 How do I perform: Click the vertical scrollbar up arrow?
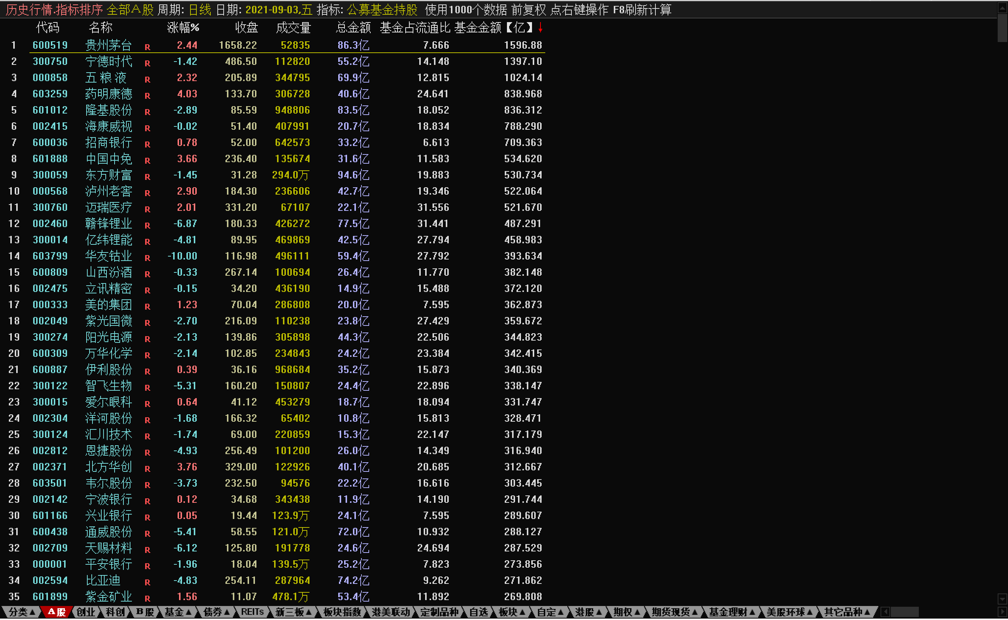(1002, 7)
